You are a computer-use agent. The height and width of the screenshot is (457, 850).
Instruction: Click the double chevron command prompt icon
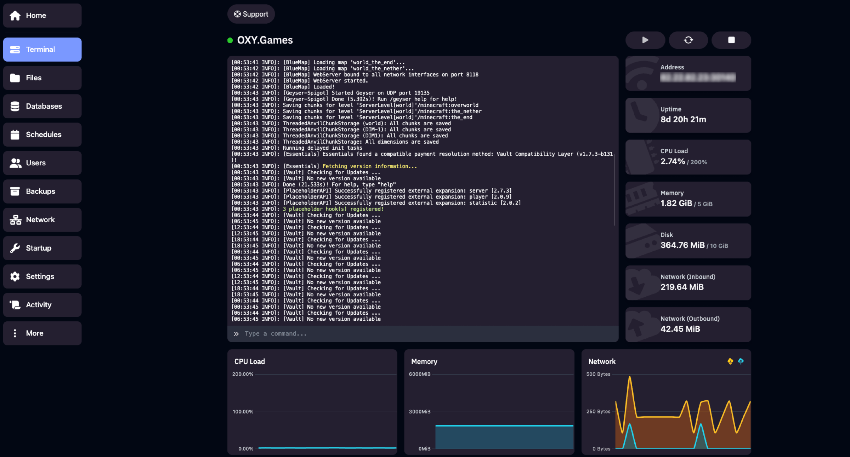tap(236, 333)
